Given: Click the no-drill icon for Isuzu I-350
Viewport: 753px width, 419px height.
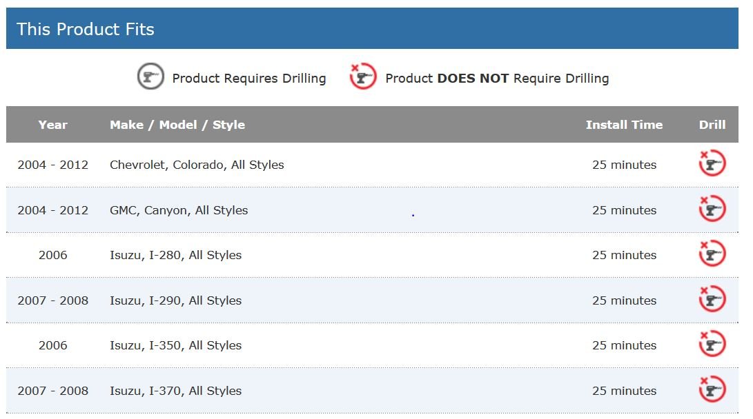Looking at the screenshot, I should point(712,344).
